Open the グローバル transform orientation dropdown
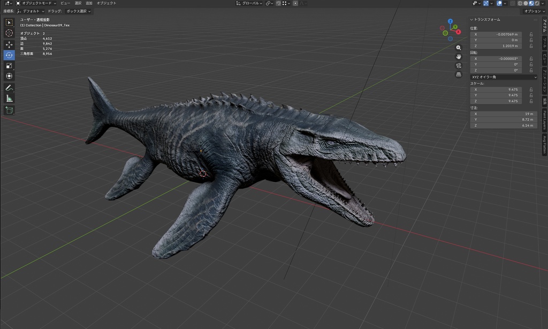Screen dimensions: 548x329 pos(252,3)
